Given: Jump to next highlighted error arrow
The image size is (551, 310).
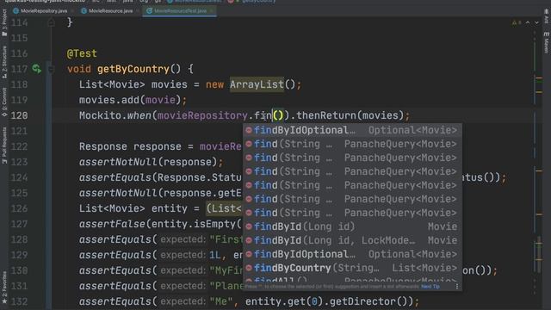Looking at the screenshot, I should (x=536, y=23).
